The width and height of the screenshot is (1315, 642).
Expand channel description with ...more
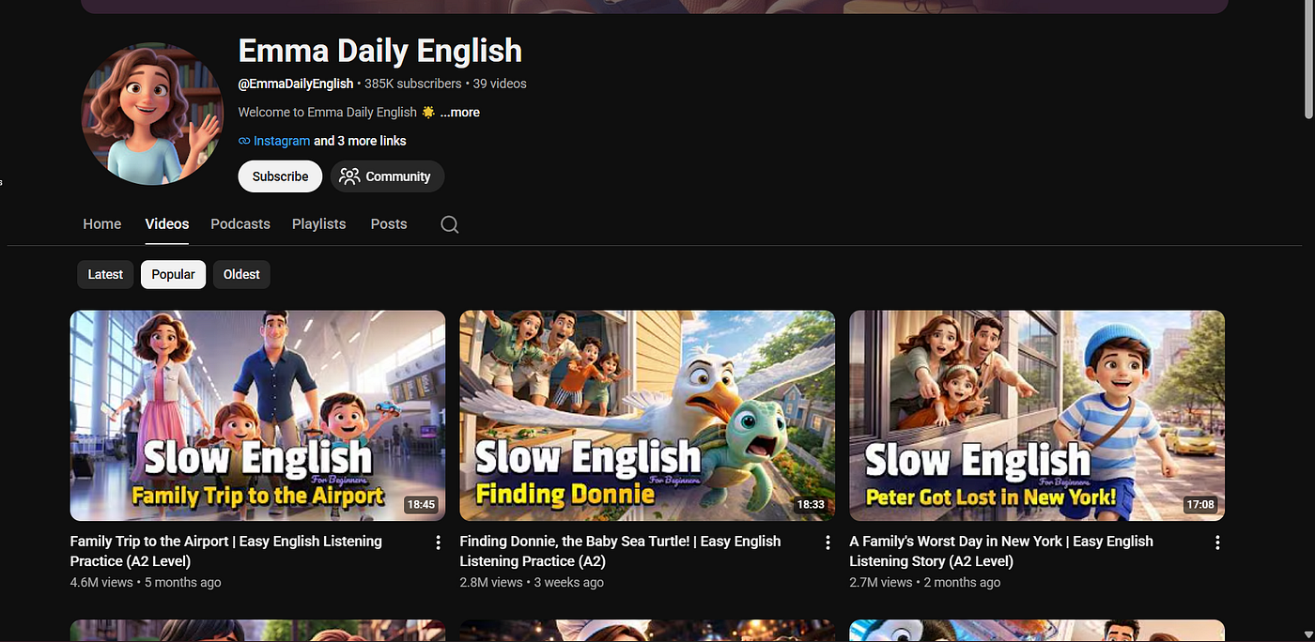pos(459,112)
